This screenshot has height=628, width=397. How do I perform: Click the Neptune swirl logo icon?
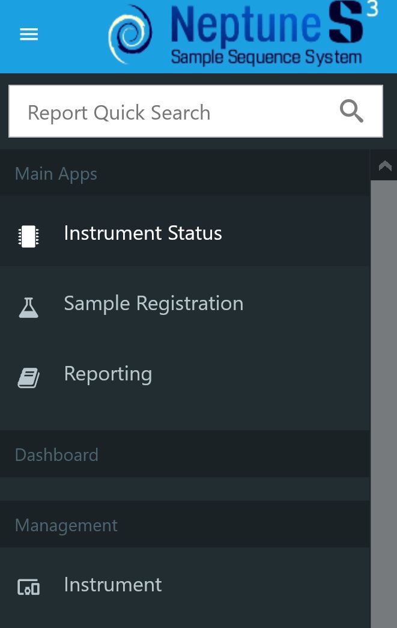pos(130,34)
